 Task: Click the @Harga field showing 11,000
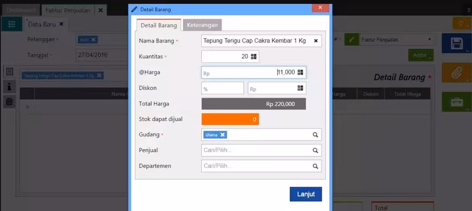point(253,72)
